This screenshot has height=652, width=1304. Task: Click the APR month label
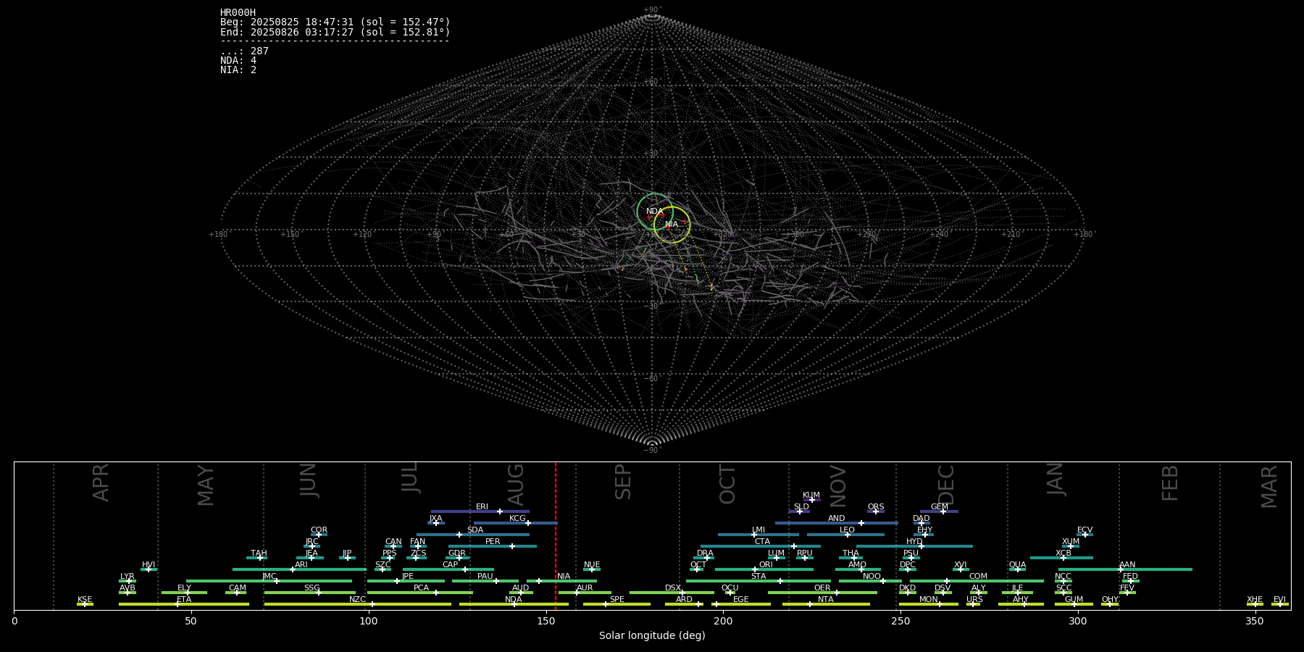[x=101, y=482]
